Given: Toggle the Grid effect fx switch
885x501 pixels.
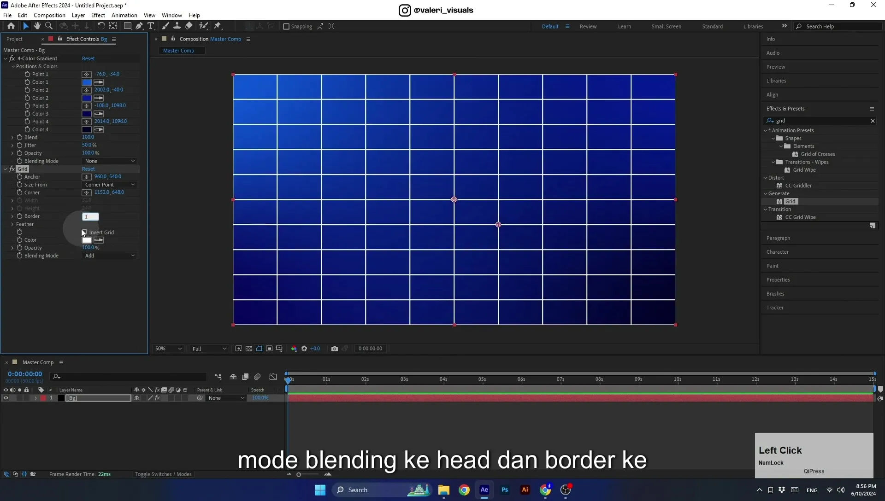Looking at the screenshot, I should point(12,169).
